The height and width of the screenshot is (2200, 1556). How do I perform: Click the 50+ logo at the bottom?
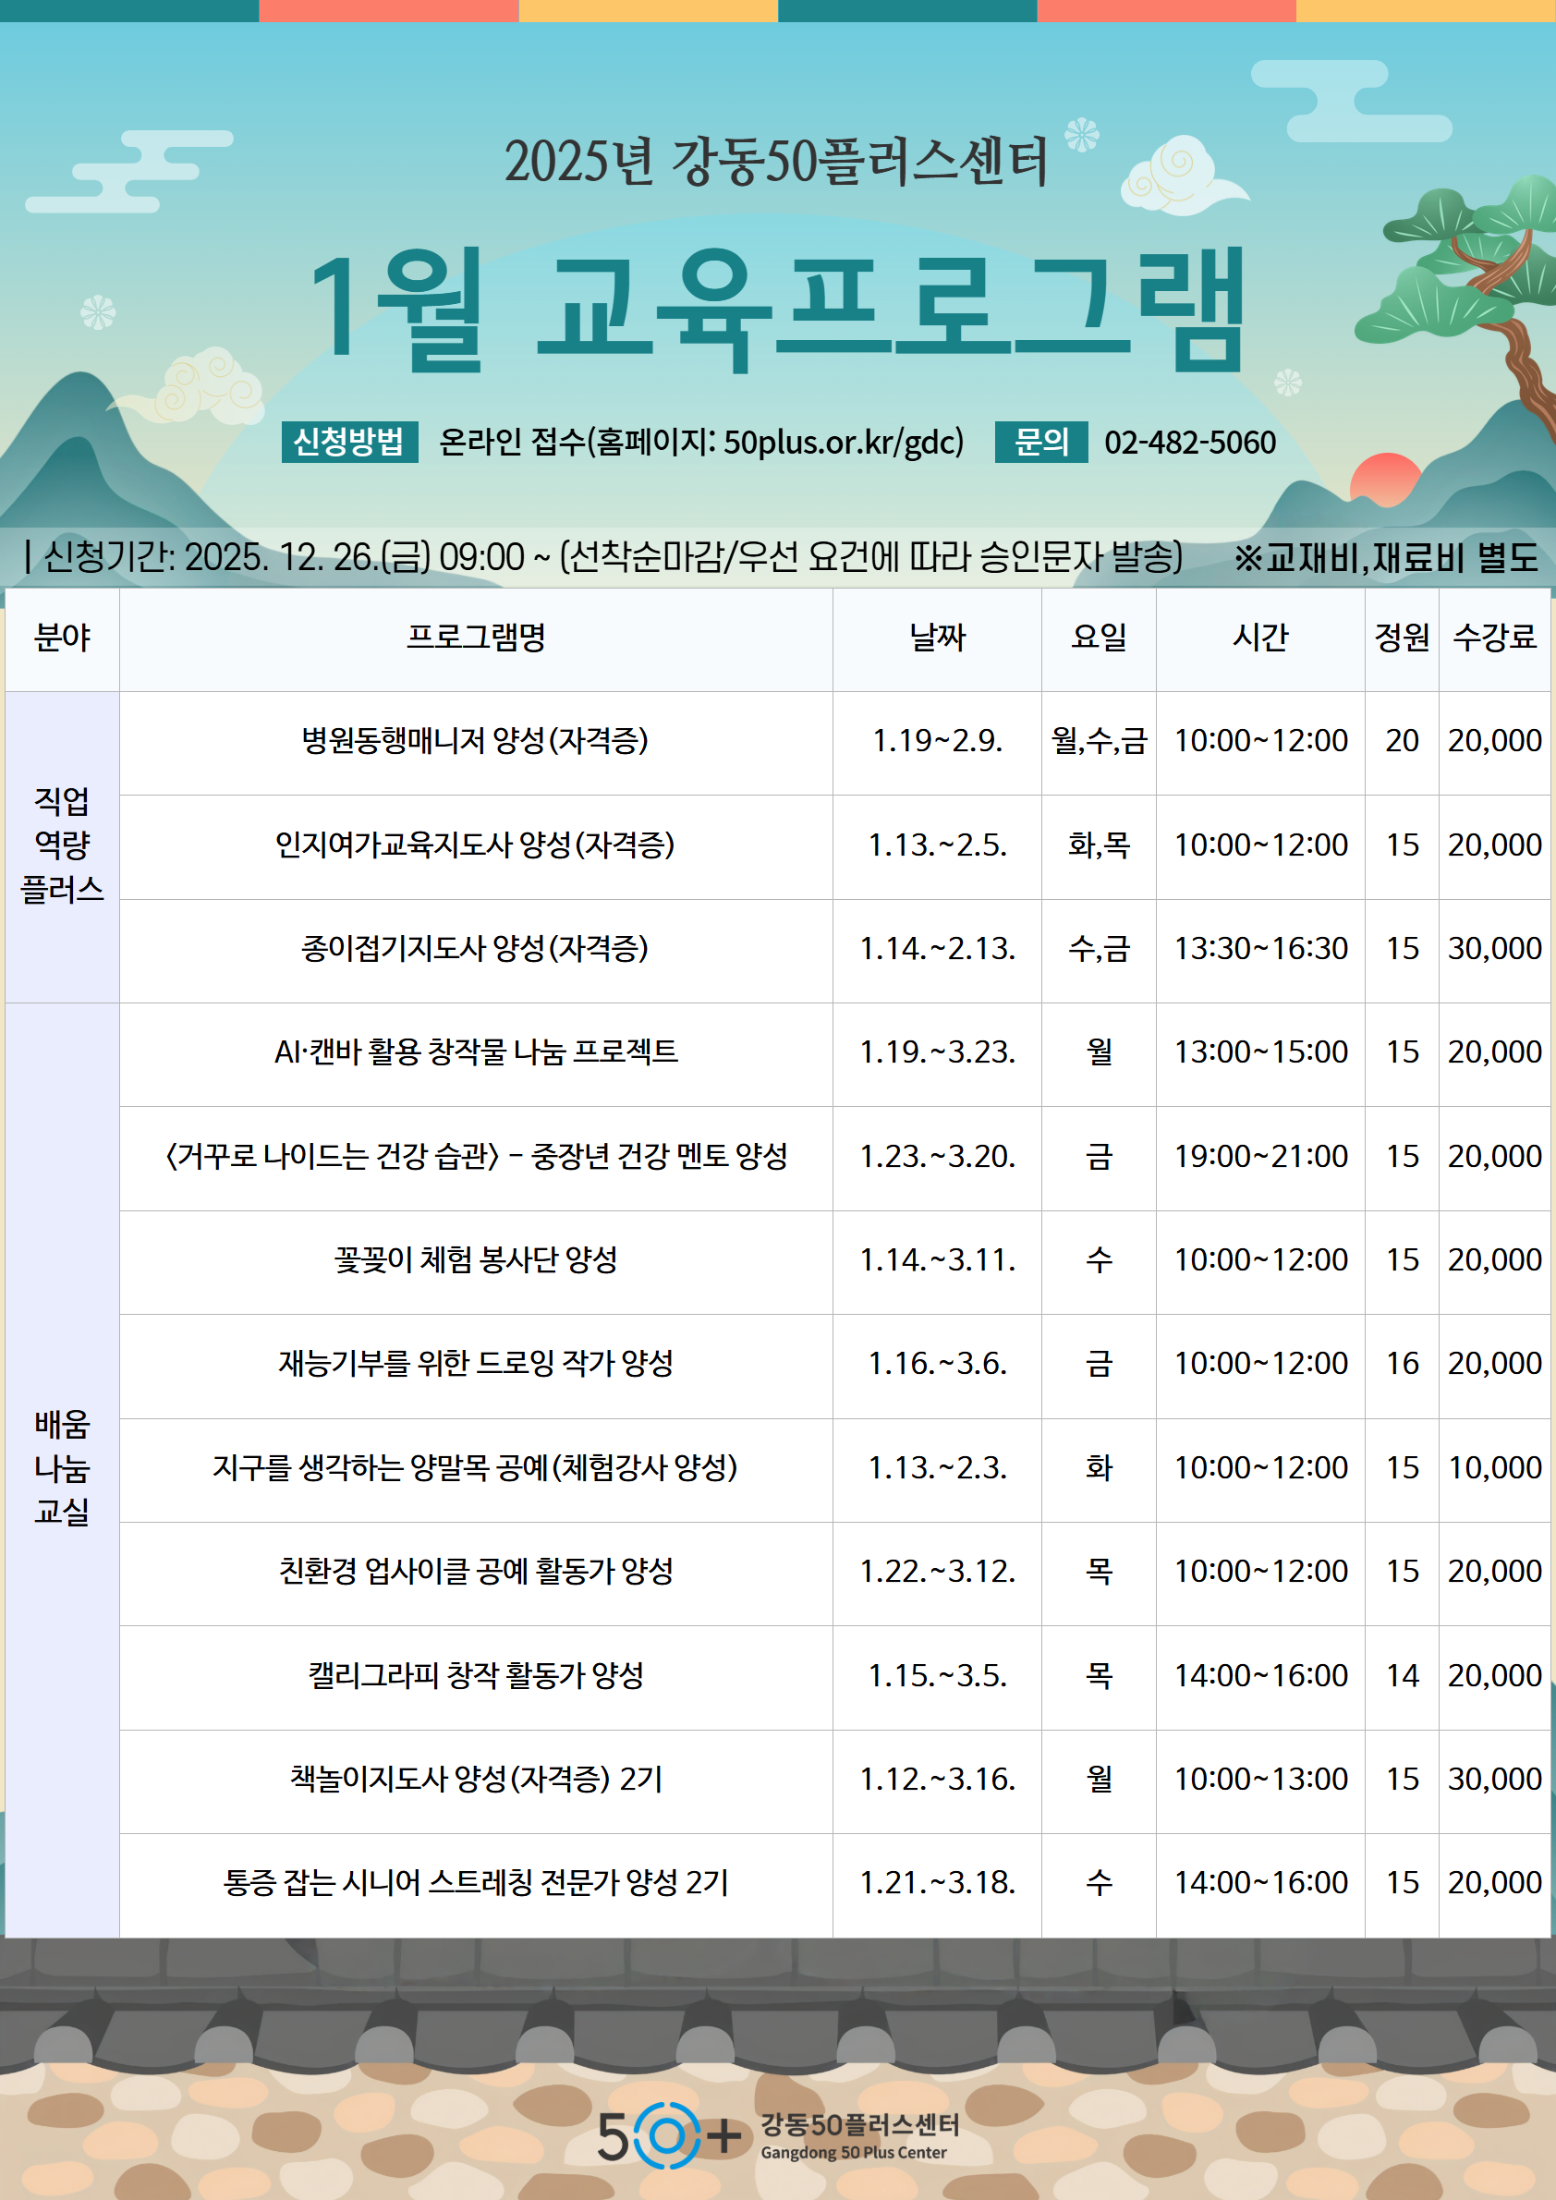(x=669, y=2134)
